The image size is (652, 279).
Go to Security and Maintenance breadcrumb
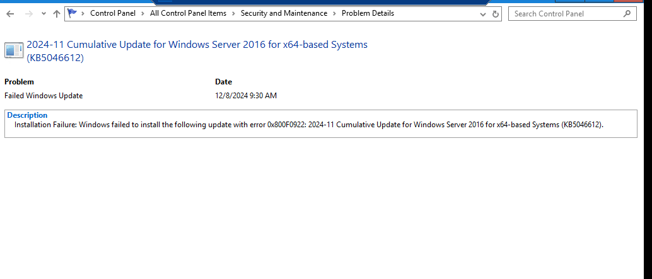pyautogui.click(x=284, y=13)
